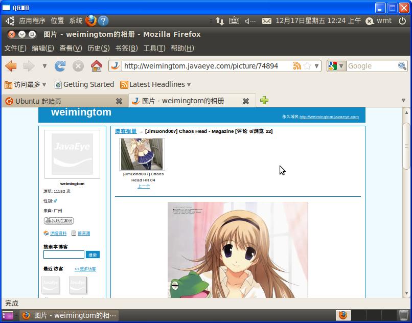Open the 详细资料 profile details link
Image resolution: width=412 pixels, height=323 pixels.
pyautogui.click(x=58, y=233)
